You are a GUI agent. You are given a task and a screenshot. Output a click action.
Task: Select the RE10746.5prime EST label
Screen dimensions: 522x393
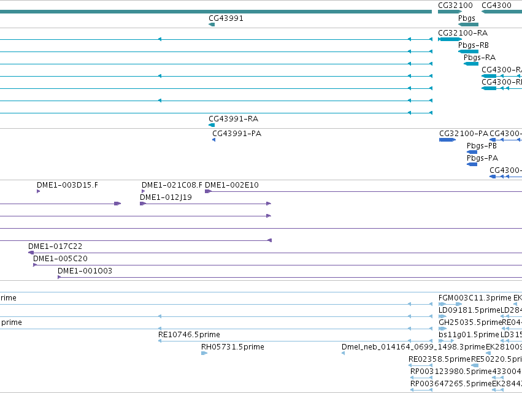189,335
